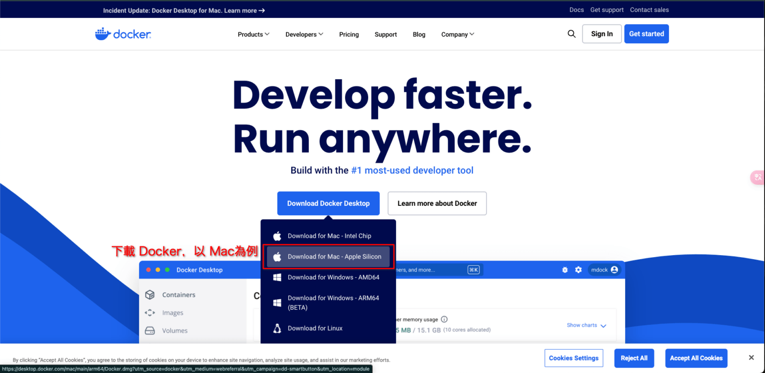This screenshot has height=373, width=765.
Task: Click the Docker Desktop screenshot title bar
Action: point(382,270)
